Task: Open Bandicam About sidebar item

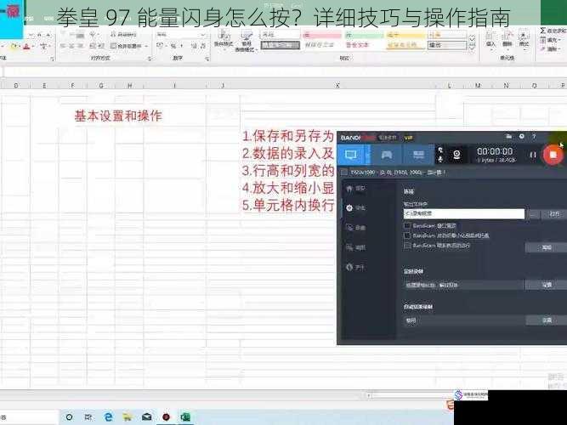Action: (356, 267)
